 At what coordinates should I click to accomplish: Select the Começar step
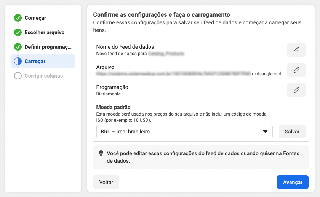click(35, 18)
